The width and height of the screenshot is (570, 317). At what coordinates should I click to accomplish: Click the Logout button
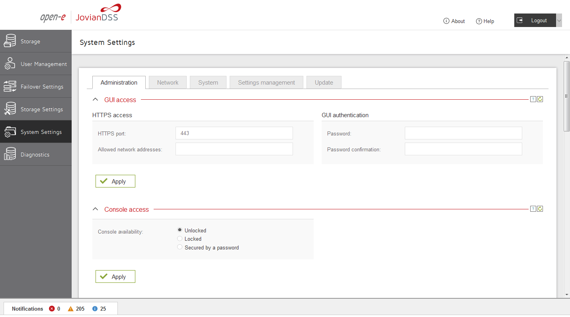(535, 20)
